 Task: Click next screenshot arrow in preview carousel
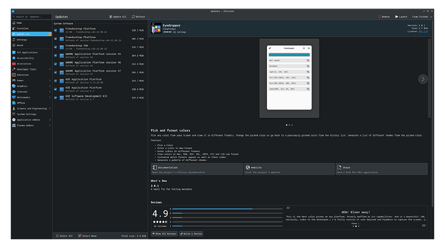pyautogui.click(x=423, y=79)
